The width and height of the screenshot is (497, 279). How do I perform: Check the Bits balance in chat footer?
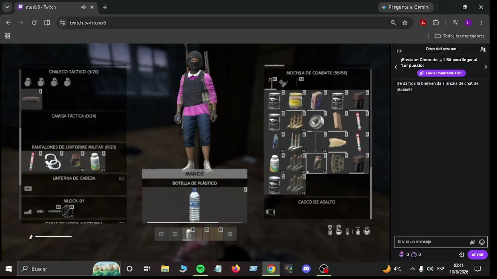[404, 255]
